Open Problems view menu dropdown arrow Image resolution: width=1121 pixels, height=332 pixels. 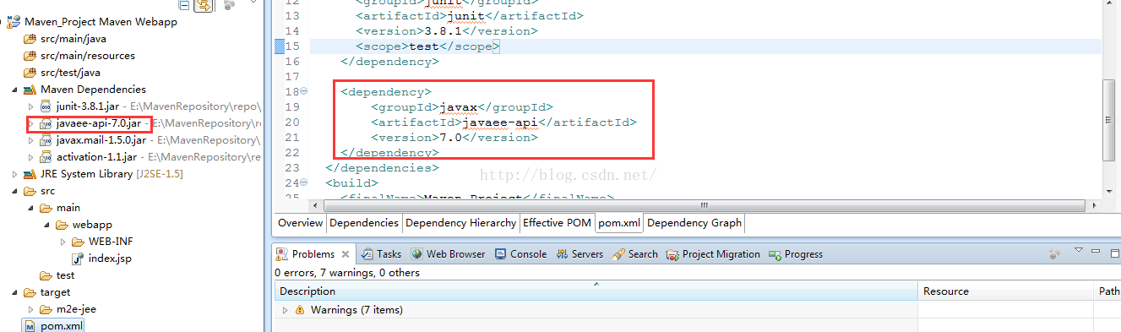1079,251
